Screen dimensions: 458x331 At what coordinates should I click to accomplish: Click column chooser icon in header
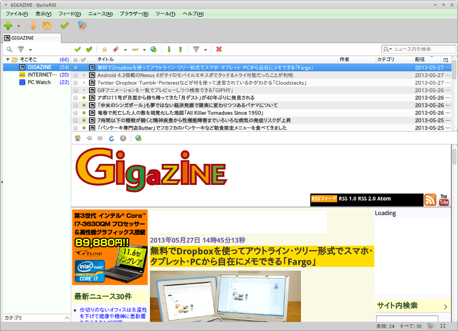click(x=446, y=59)
